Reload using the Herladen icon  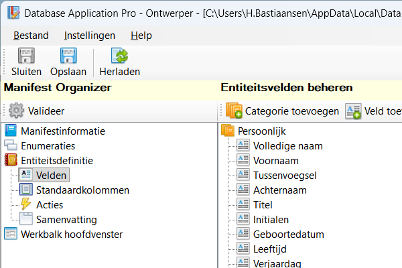[x=119, y=56]
